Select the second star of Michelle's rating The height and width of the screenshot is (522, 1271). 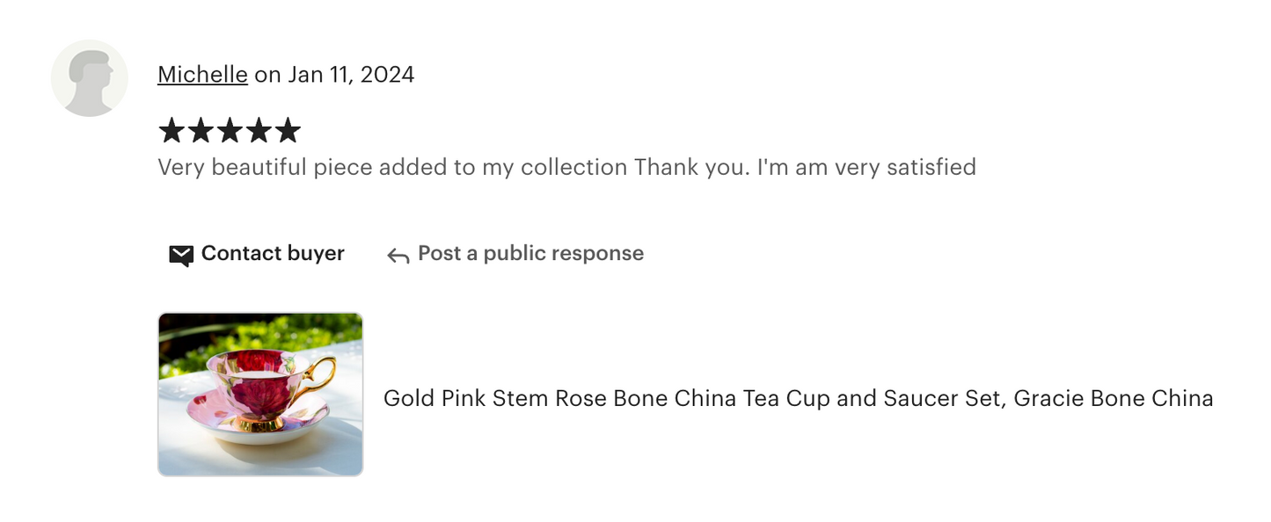coord(201,130)
